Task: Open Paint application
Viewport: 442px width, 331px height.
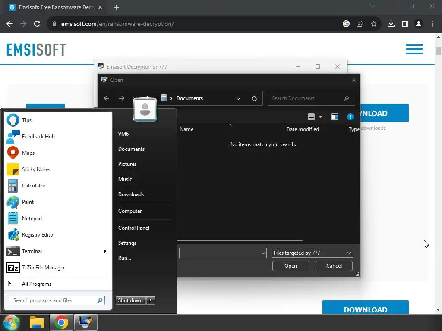Action: (x=58, y=202)
